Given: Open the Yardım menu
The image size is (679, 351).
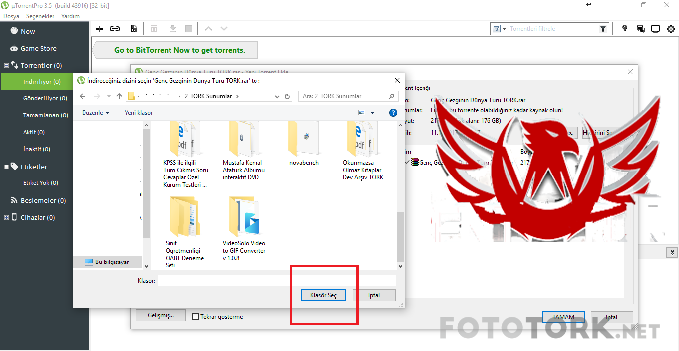Looking at the screenshot, I should point(70,16).
